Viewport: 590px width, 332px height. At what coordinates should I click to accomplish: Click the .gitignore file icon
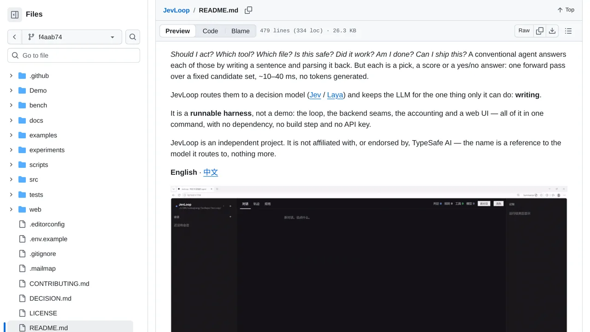tap(22, 254)
